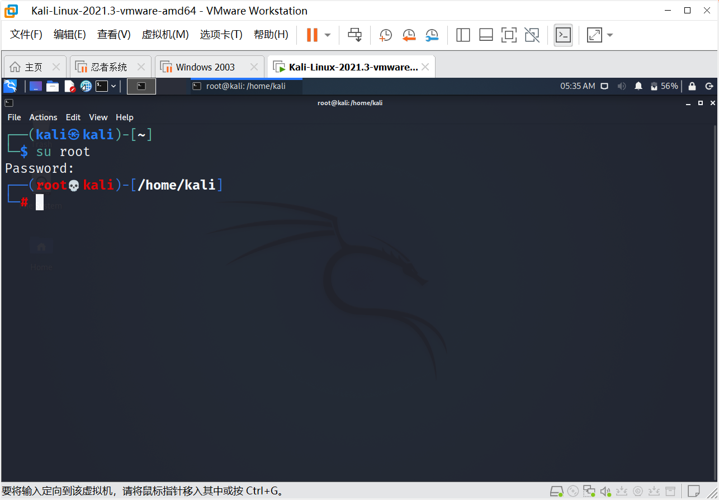This screenshot has width=719, height=500.
Task: Click the sound card status icon
Action: [606, 492]
